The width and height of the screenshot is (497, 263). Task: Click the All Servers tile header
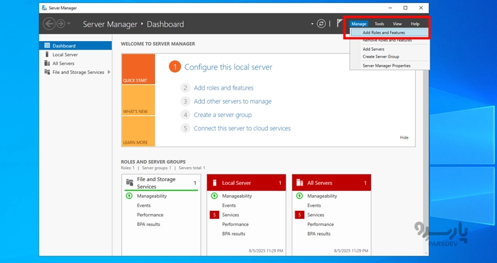[x=332, y=183]
